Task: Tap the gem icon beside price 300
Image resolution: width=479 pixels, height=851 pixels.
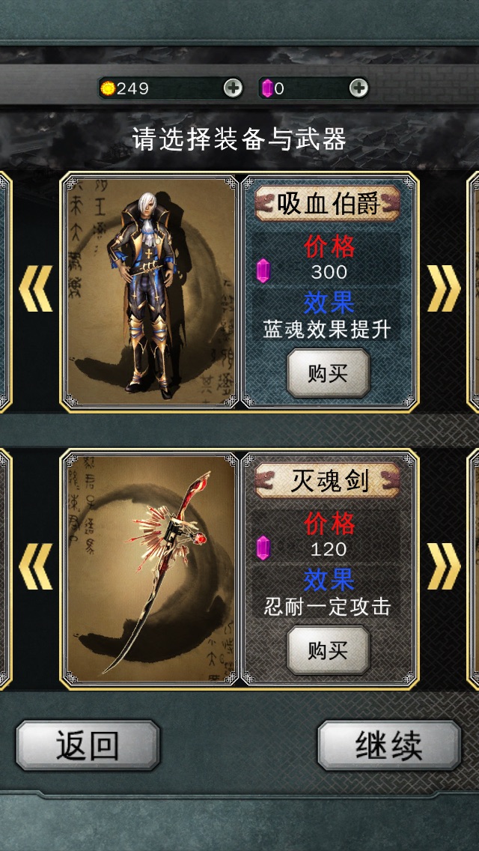Action: coord(263,270)
